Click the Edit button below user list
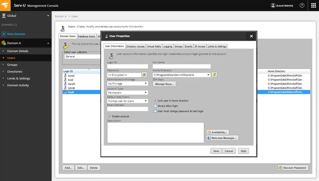The height and width of the screenshot is (181, 319). (81, 168)
